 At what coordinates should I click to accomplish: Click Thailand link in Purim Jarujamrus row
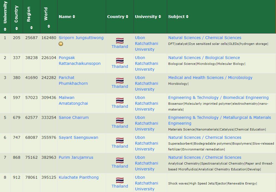[x=120, y=166]
